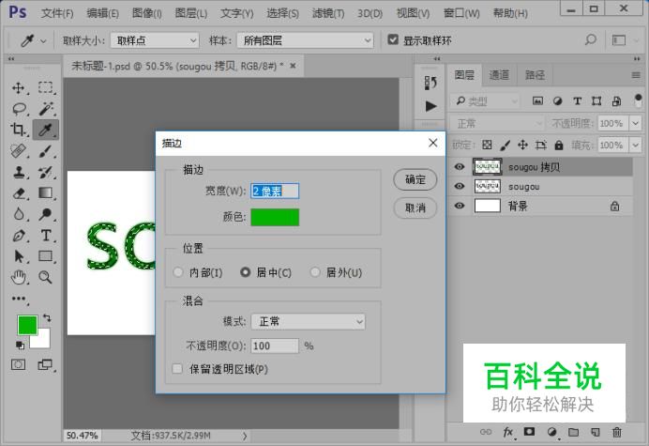Enable Preserve Transparency checkbox

click(177, 368)
